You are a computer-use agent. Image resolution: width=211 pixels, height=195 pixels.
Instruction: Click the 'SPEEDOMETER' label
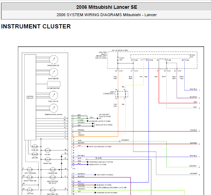[53, 66]
